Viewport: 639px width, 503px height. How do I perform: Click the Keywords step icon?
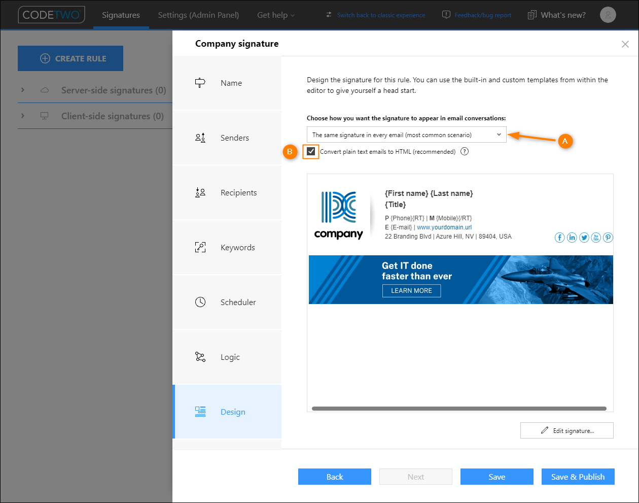pyautogui.click(x=200, y=247)
